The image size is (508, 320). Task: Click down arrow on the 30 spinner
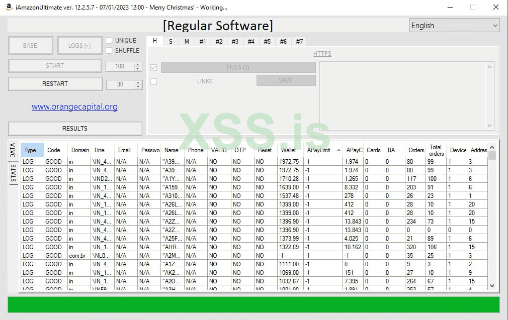tap(138, 86)
